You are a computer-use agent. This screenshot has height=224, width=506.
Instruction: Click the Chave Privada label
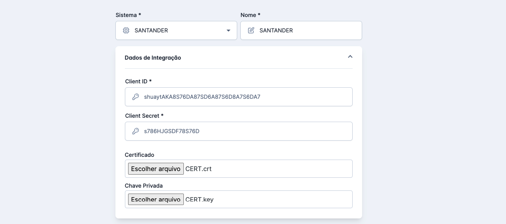pyautogui.click(x=143, y=186)
